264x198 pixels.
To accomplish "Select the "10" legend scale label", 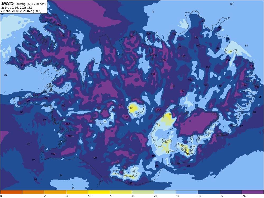I will pos(24,196).
